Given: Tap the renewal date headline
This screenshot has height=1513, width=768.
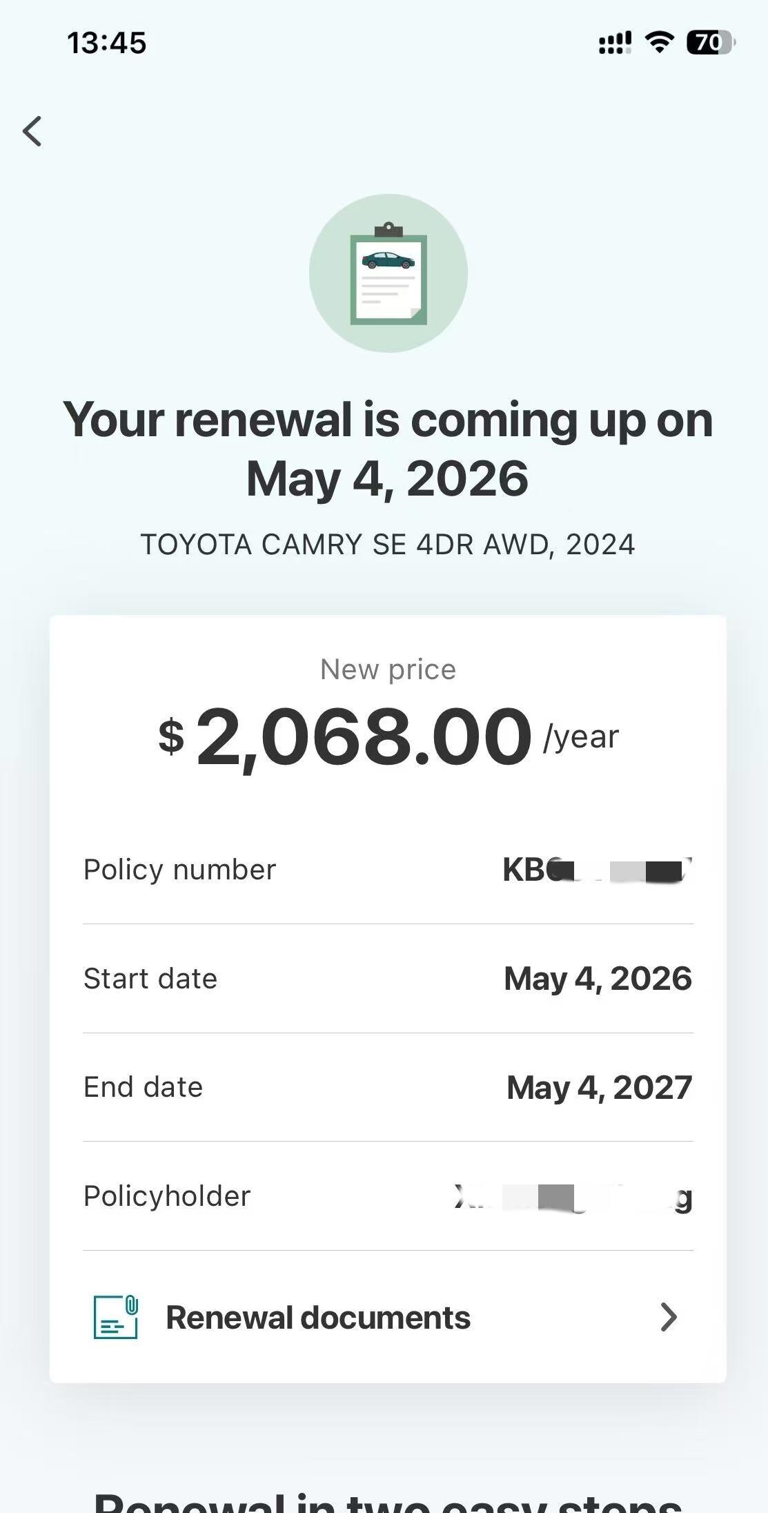Looking at the screenshot, I should click(x=388, y=449).
